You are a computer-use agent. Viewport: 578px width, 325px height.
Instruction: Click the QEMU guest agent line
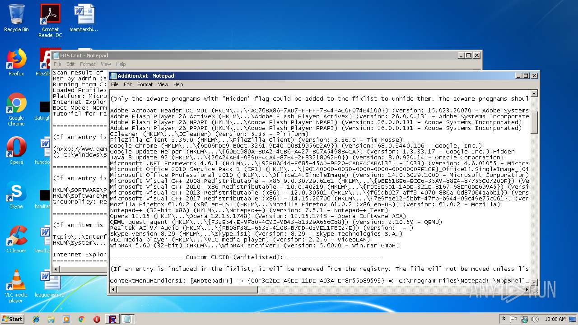(276, 222)
